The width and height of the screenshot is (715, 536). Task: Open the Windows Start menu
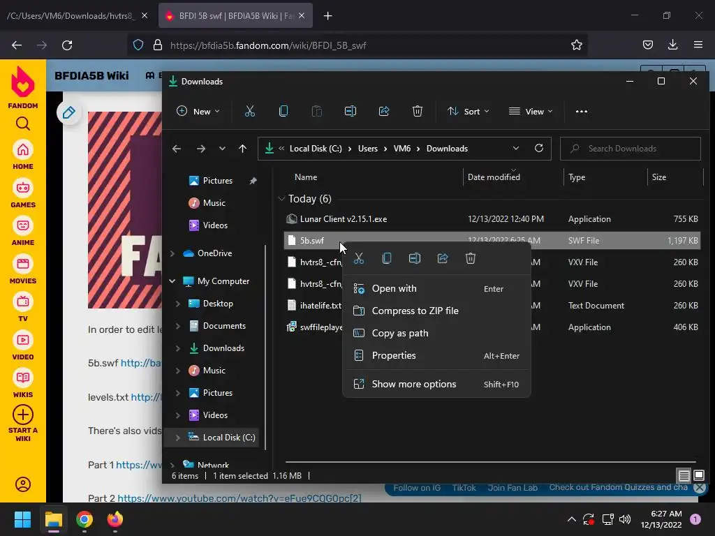click(22, 519)
